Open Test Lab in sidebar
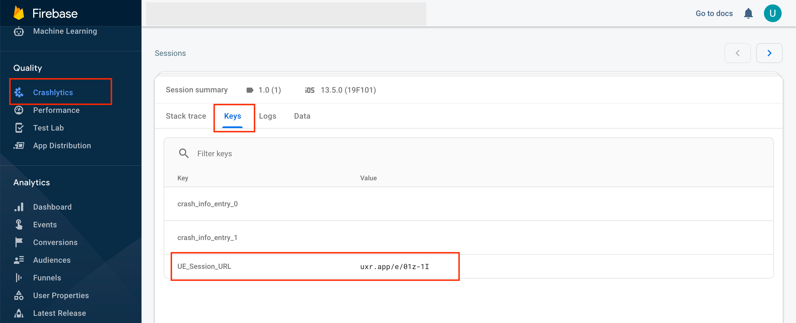The width and height of the screenshot is (796, 323). (x=48, y=128)
